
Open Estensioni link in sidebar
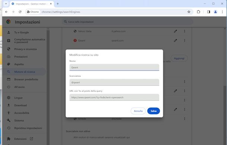20,139
